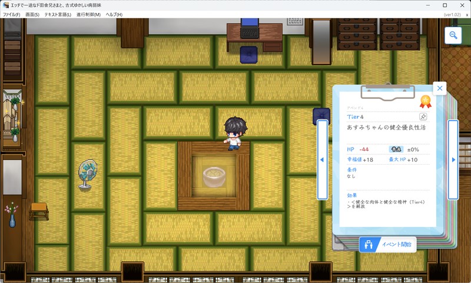The width and height of the screenshot is (471, 283).
Task: Toggle the pin icon beside Tier 4
Action: tap(422, 116)
